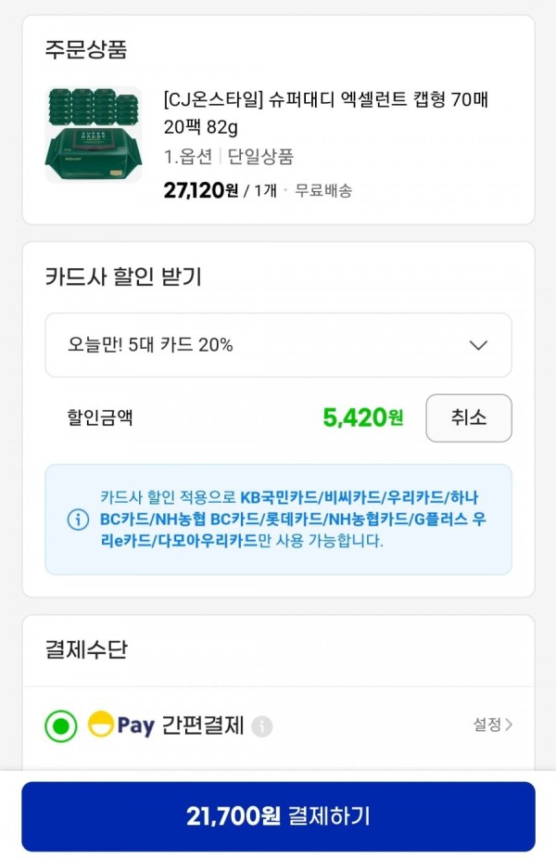556x860 pixels.
Task: Tap the 주문상품 section heading
Action: coord(86,49)
